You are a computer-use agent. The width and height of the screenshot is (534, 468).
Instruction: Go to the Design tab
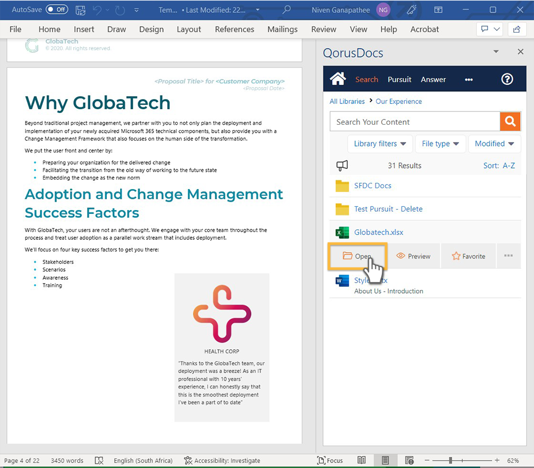151,29
